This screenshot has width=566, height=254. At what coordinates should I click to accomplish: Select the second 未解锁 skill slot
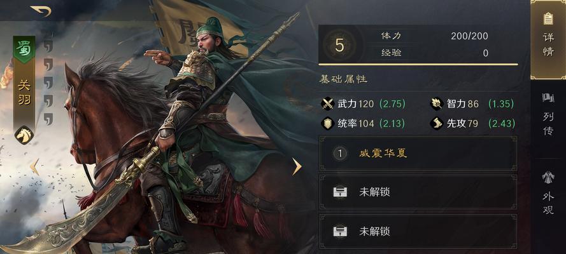point(418,231)
